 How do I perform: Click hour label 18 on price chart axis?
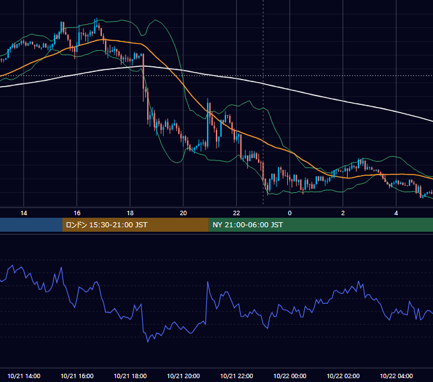click(130, 213)
